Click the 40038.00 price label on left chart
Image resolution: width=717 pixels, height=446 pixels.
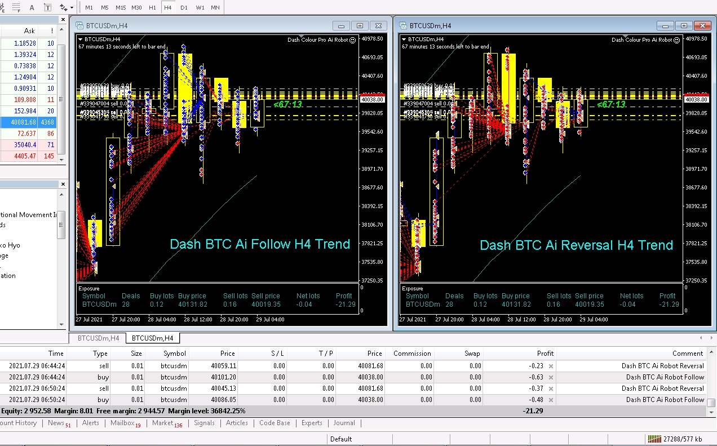click(x=373, y=99)
